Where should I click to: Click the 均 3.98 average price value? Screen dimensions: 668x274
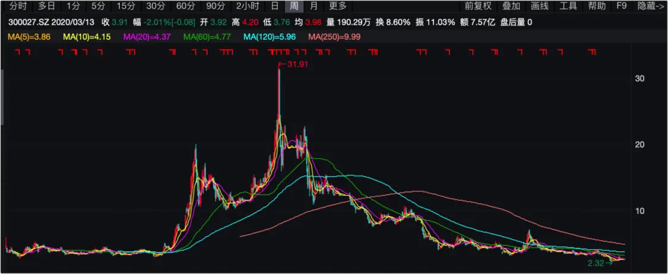coord(308,23)
